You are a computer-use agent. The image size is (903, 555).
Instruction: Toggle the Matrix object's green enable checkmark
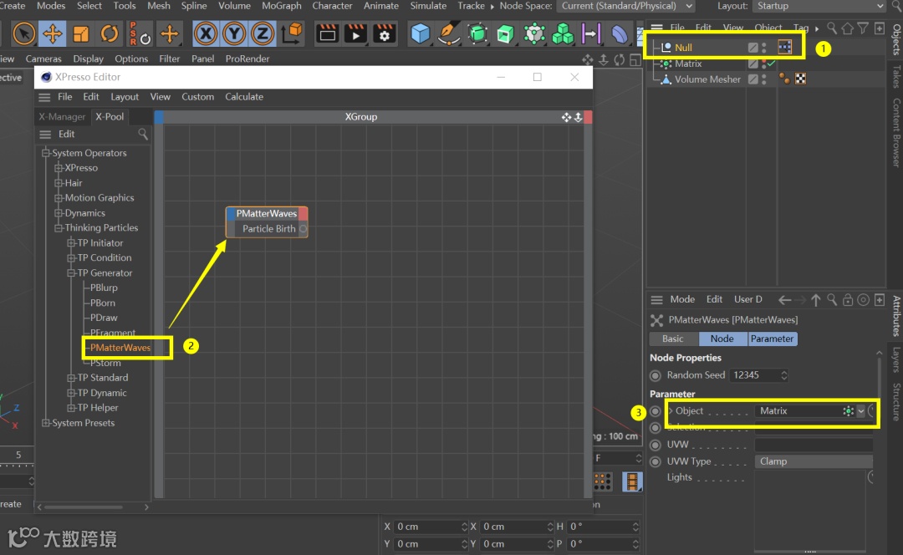tap(771, 64)
